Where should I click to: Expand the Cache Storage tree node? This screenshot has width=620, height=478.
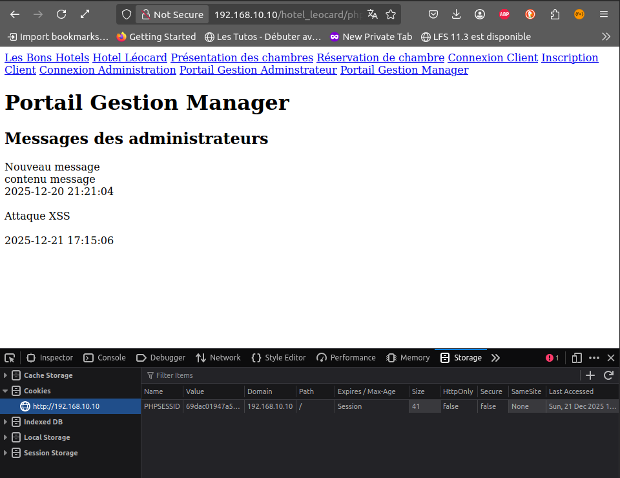pos(6,375)
